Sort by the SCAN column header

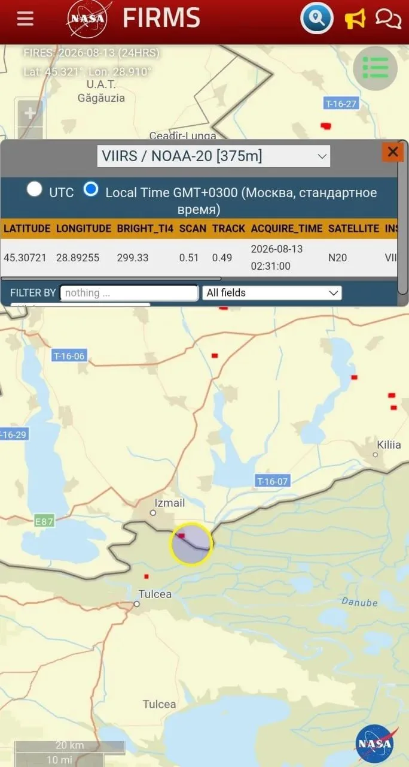[193, 228]
